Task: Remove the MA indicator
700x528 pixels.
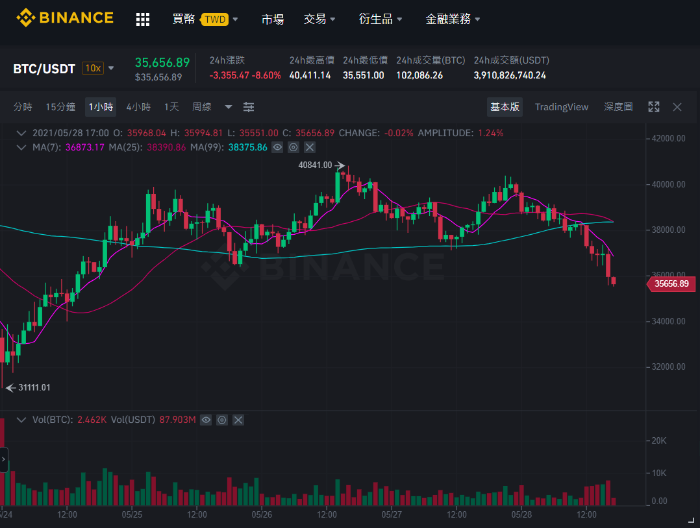Action: point(310,147)
